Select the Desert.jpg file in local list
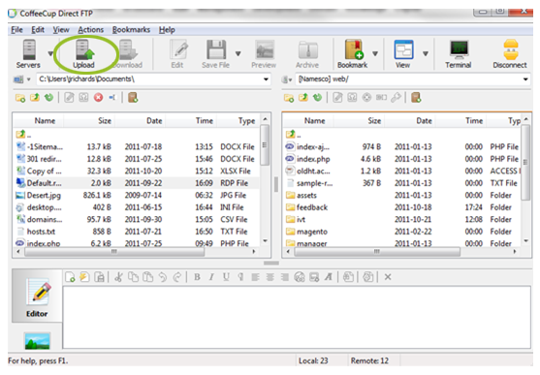This screenshot has width=540, height=375. point(44,195)
